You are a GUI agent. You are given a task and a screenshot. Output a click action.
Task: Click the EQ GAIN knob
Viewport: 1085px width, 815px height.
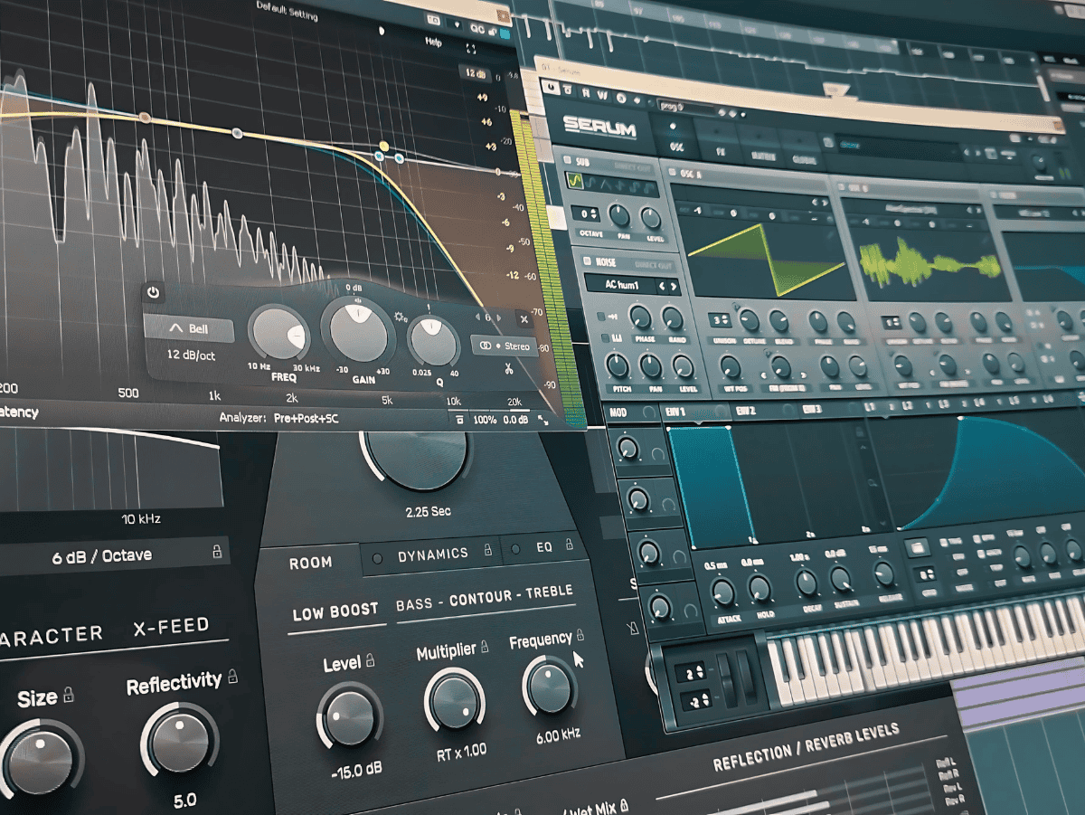click(x=358, y=328)
